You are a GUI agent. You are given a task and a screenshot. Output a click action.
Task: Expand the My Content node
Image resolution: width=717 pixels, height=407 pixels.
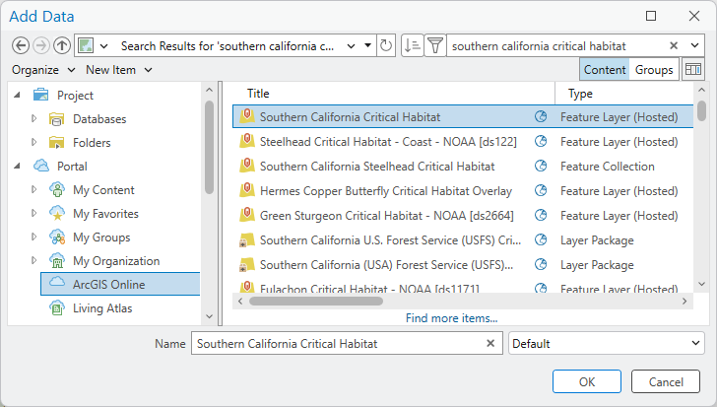point(33,189)
